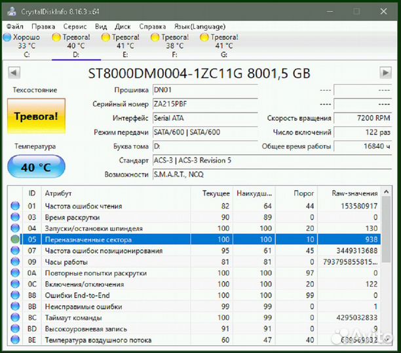Click the Атрибут column header
Image resolution: width=401 pixels, height=353 pixels.
click(116, 193)
